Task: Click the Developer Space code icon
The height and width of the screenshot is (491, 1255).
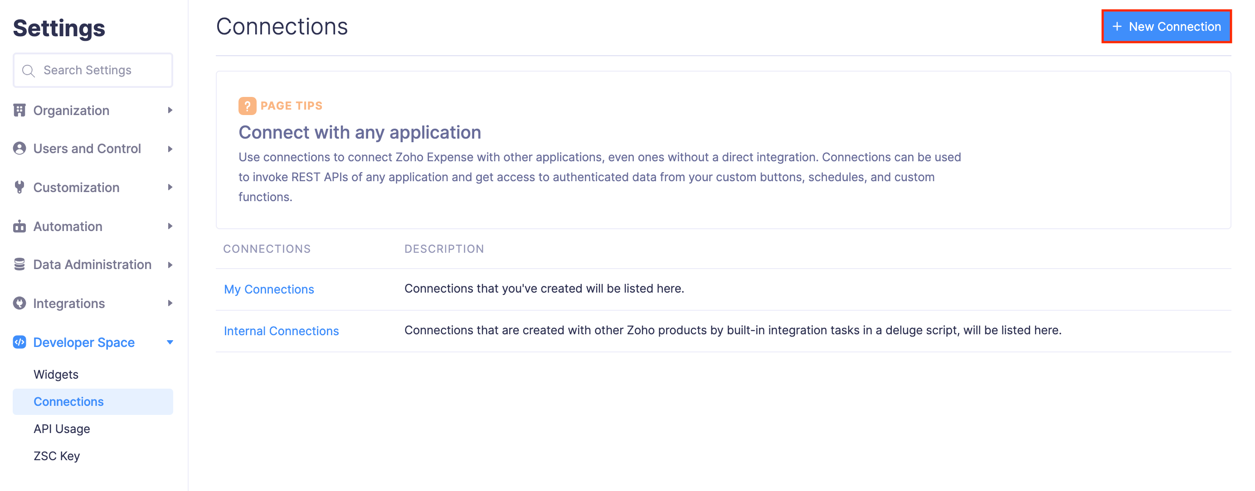Action: coord(19,342)
